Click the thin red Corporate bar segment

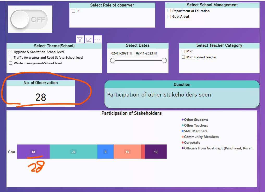[143, 152]
